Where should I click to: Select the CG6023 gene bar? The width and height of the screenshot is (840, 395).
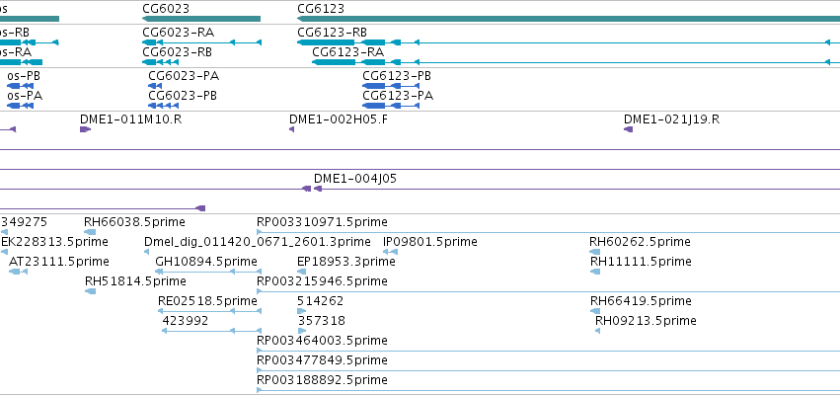point(201,19)
